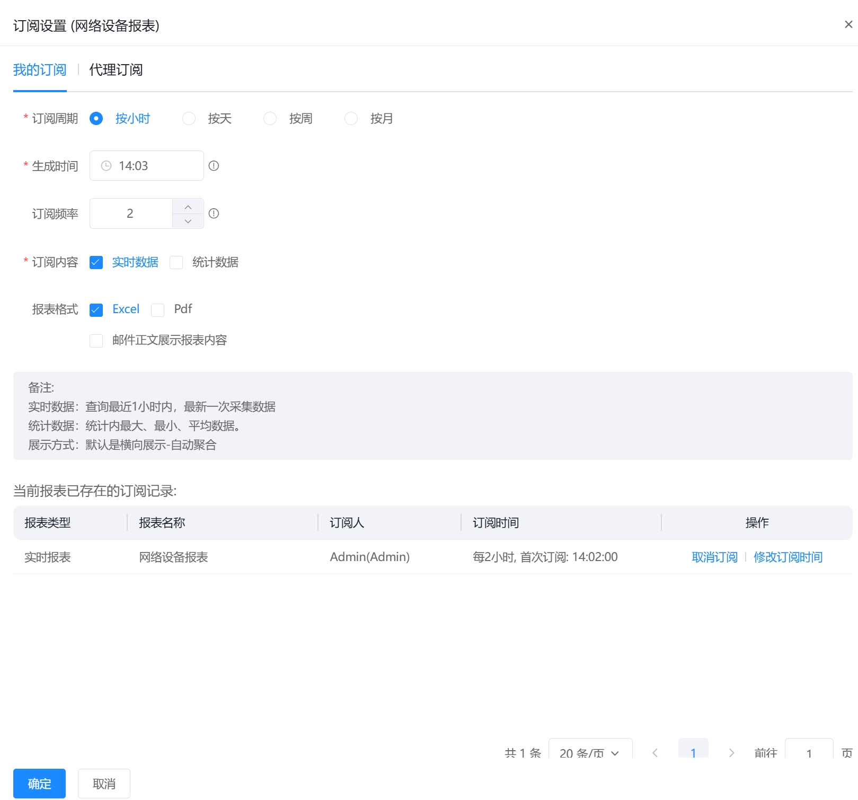Click 修改订阅时间 for the Admin record

(x=788, y=557)
